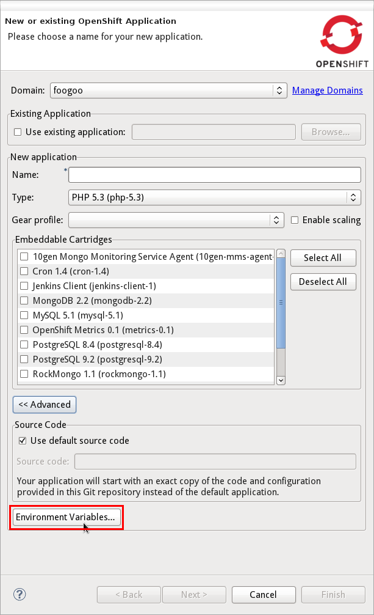Toggle the Enable scaling checkbox
Viewport: 374px width, 615px height.
pyautogui.click(x=295, y=220)
